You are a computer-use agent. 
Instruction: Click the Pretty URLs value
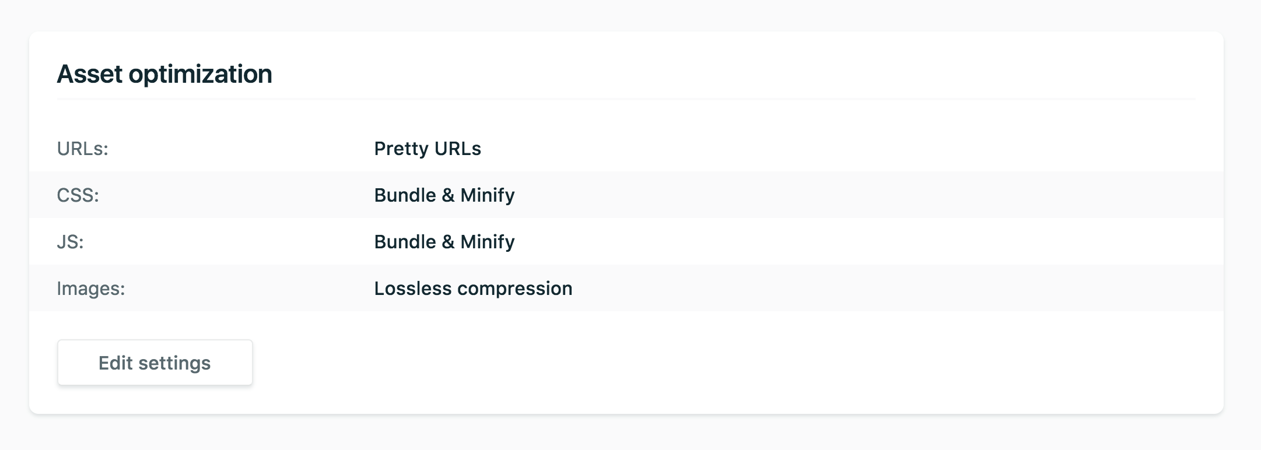[x=428, y=149]
